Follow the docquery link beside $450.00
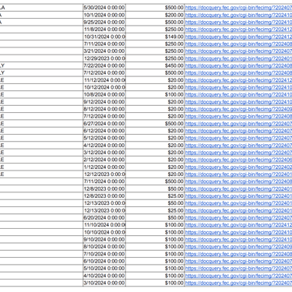 238,65
